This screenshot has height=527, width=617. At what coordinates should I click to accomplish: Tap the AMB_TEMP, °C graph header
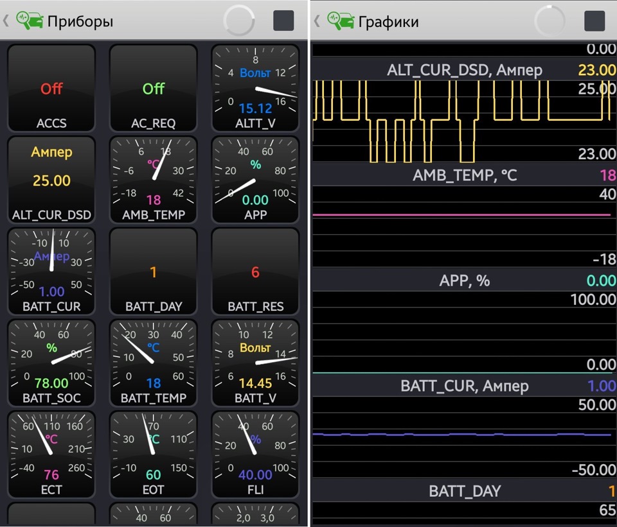[x=464, y=175]
